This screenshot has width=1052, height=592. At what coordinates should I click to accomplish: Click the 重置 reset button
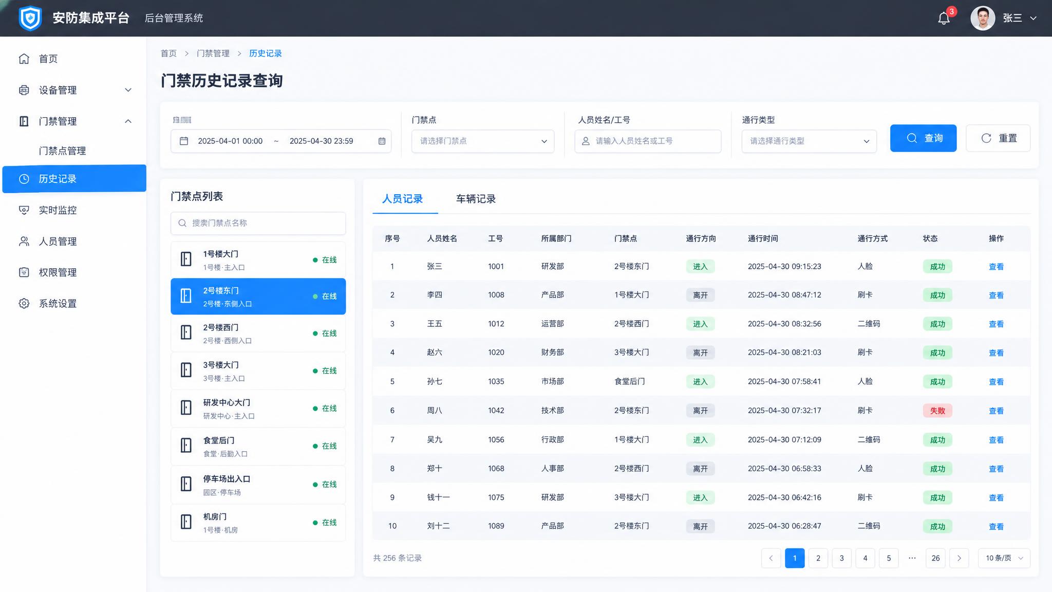pos(998,138)
